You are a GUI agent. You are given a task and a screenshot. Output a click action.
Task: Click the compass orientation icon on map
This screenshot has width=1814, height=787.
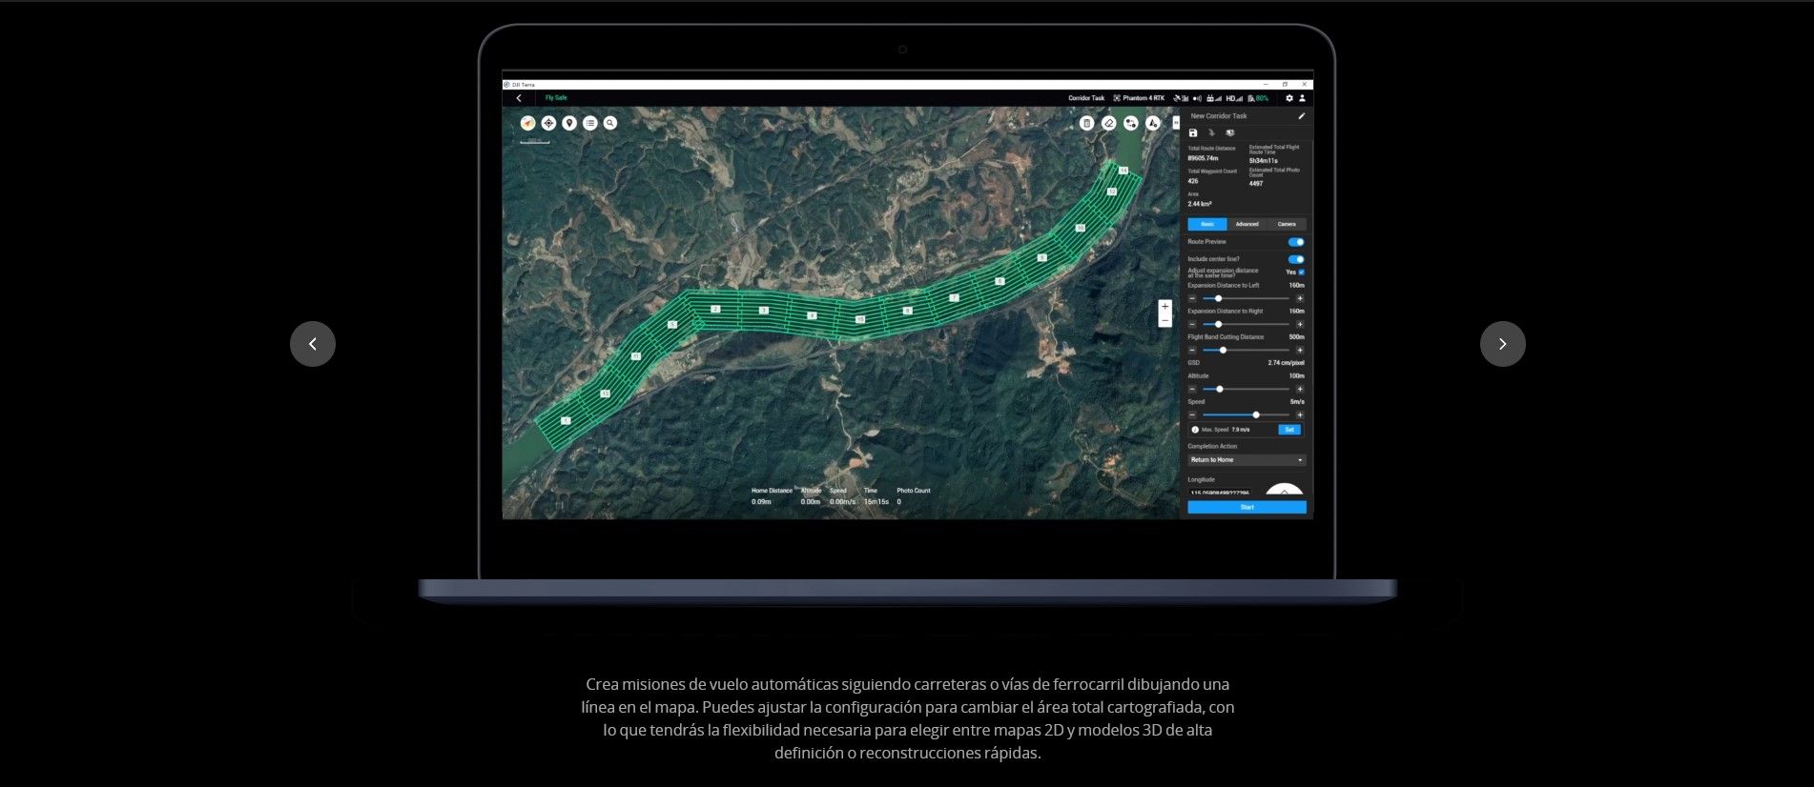click(527, 123)
